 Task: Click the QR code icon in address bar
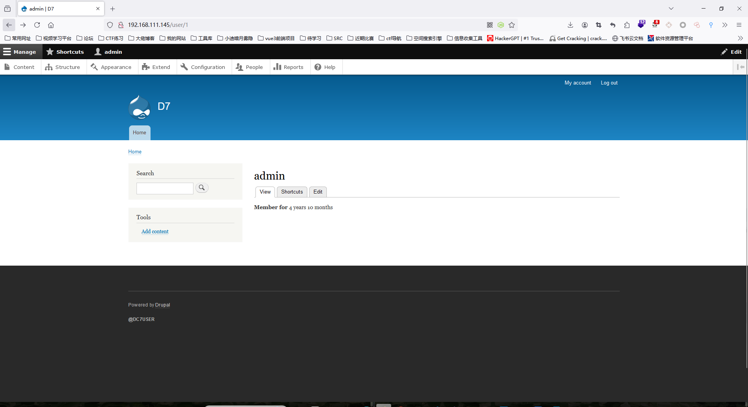click(490, 25)
